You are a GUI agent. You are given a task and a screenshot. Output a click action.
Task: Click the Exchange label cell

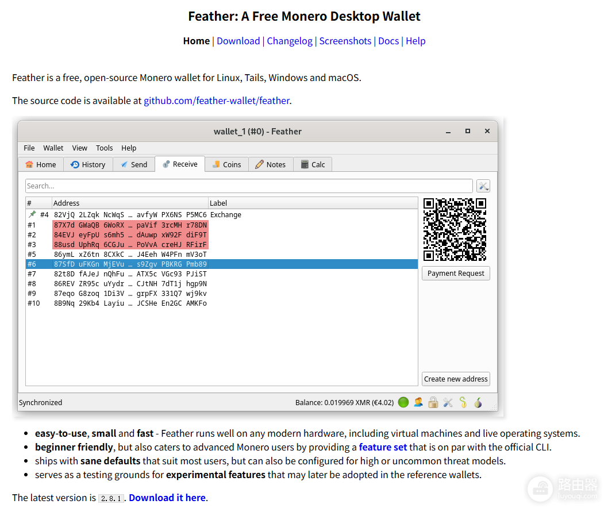[226, 214]
